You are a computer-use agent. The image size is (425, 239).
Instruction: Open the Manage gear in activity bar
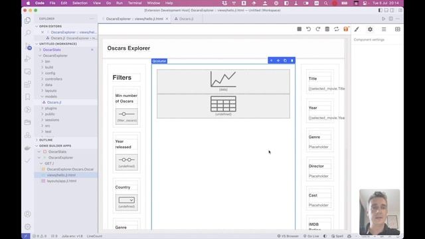click(28, 226)
